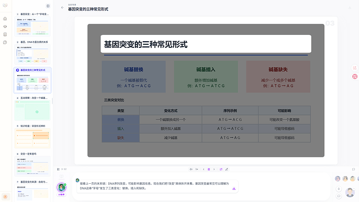The width and height of the screenshot is (359, 202).
Task: Click the 插入 row label cell
Action: click(121, 129)
